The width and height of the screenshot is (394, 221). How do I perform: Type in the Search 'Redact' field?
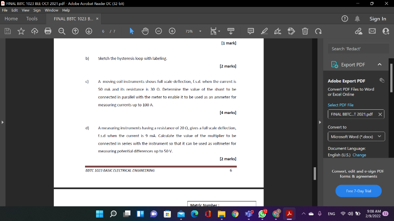pos(358,49)
